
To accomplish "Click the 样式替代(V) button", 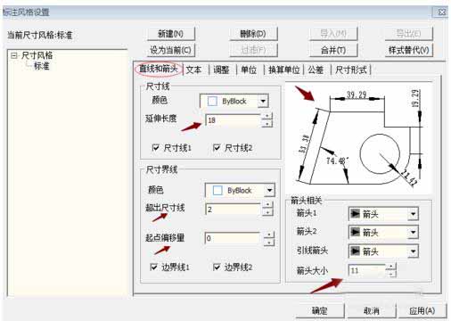I will [x=409, y=50].
